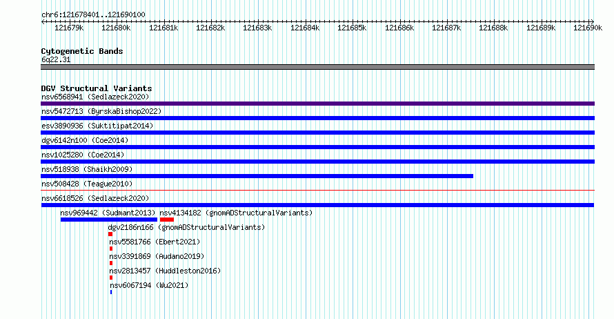Click the nsv3391869 (Audano2019) label
Screen dimensions: 614x319
(157, 256)
